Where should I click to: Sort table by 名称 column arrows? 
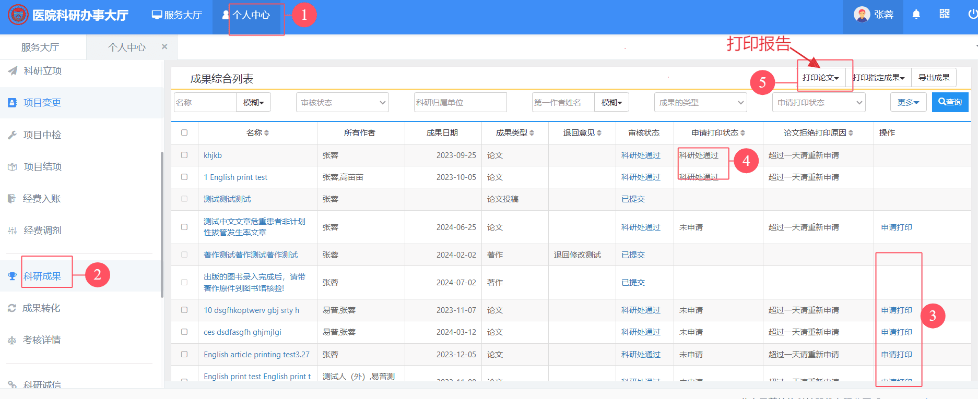click(267, 133)
